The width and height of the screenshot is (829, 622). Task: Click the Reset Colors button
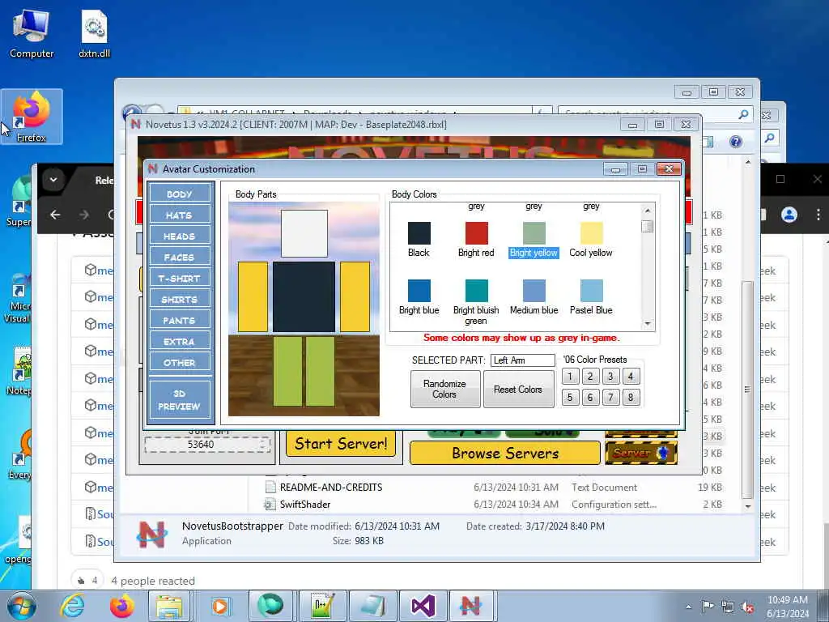(x=518, y=389)
